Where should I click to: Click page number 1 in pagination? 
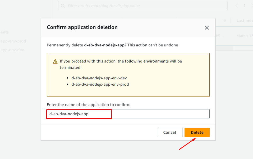click(x=245, y=6)
